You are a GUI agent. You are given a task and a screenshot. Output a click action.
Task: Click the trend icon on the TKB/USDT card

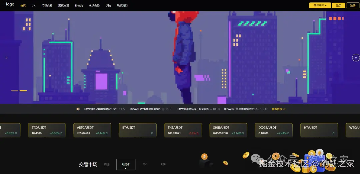[197, 133]
